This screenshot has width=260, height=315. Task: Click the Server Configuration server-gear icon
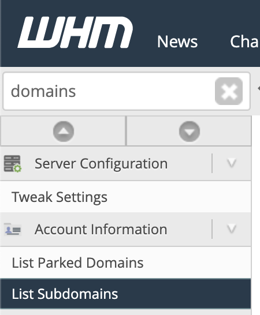13,163
